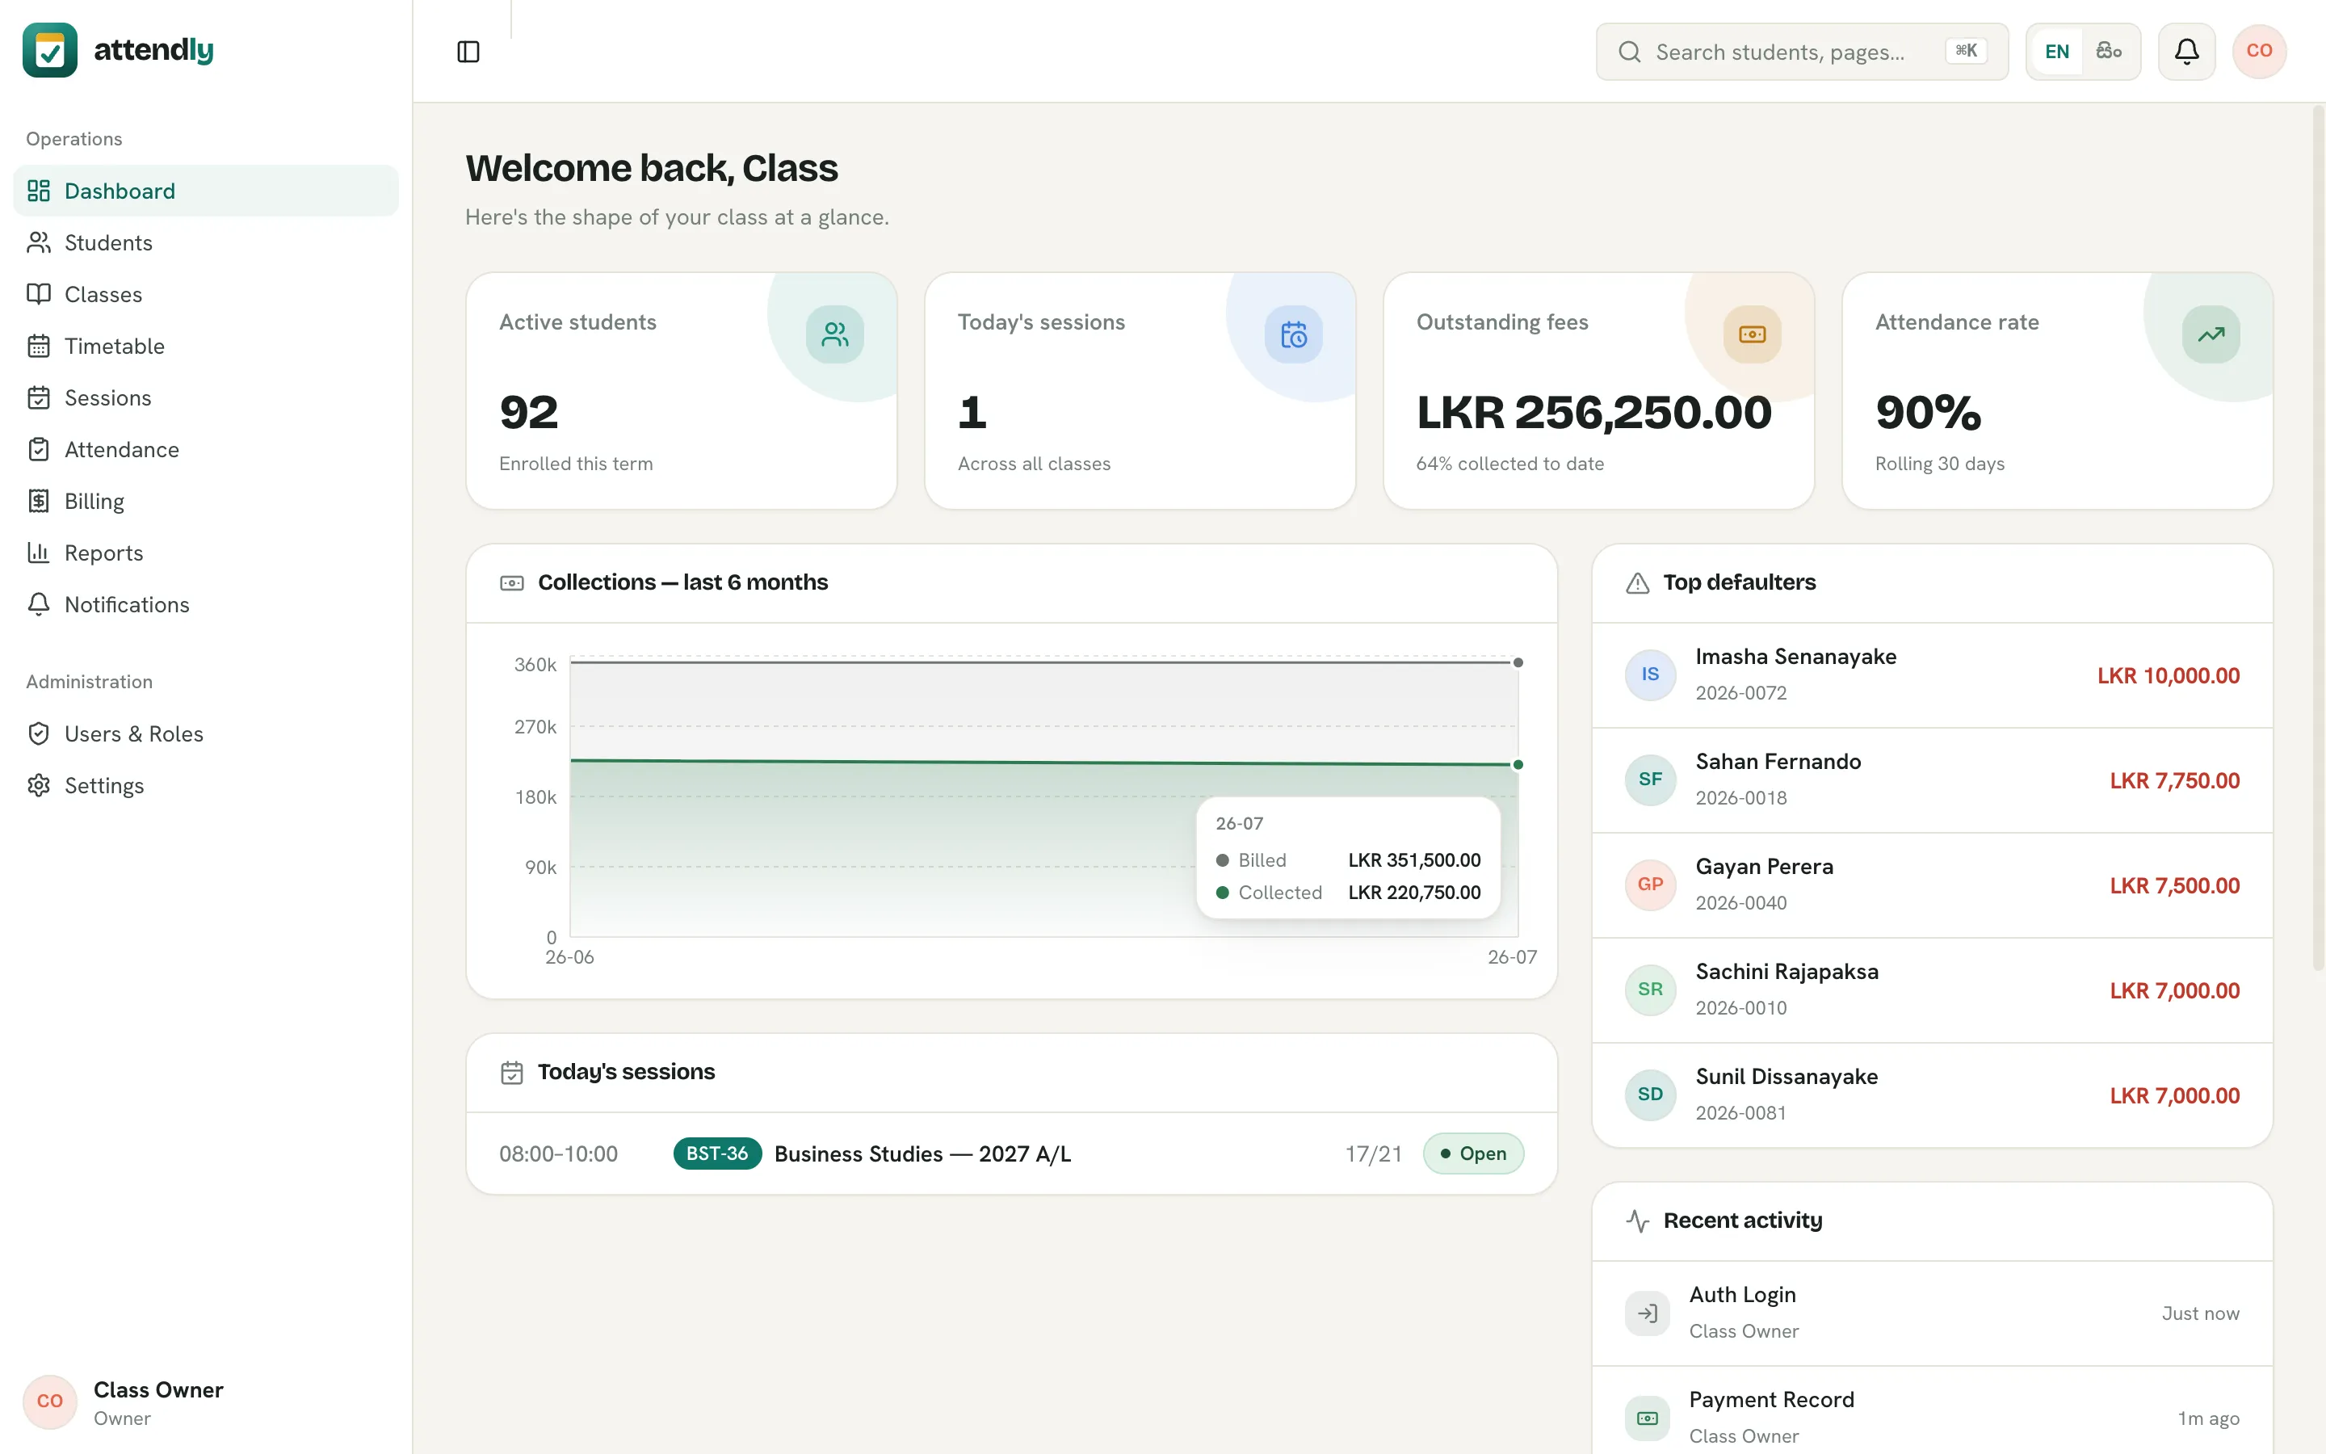2326x1454 pixels.
Task: Select the Collected data point on the chart
Action: coord(1518,766)
